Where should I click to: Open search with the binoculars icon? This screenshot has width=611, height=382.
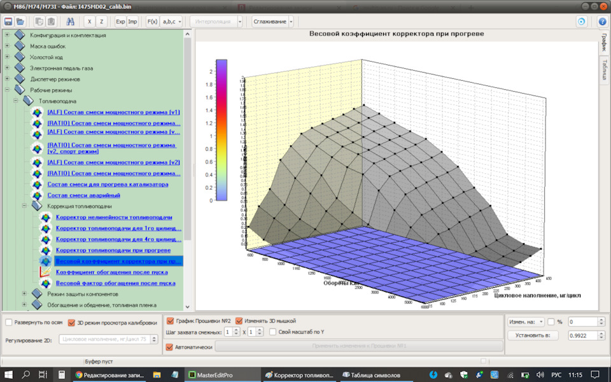point(70,22)
